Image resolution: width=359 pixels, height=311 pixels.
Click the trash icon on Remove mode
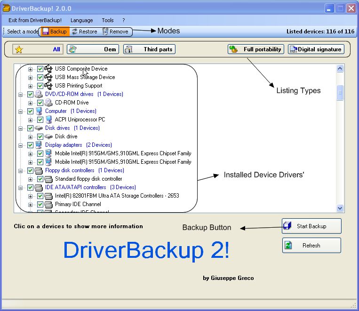click(105, 32)
